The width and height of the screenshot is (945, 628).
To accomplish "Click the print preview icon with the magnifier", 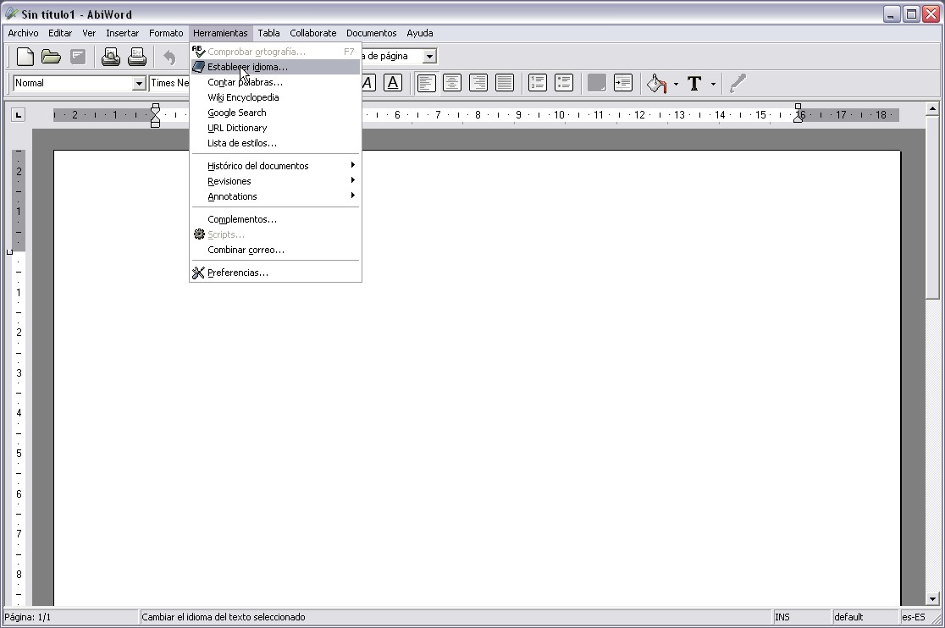I will 110,57.
